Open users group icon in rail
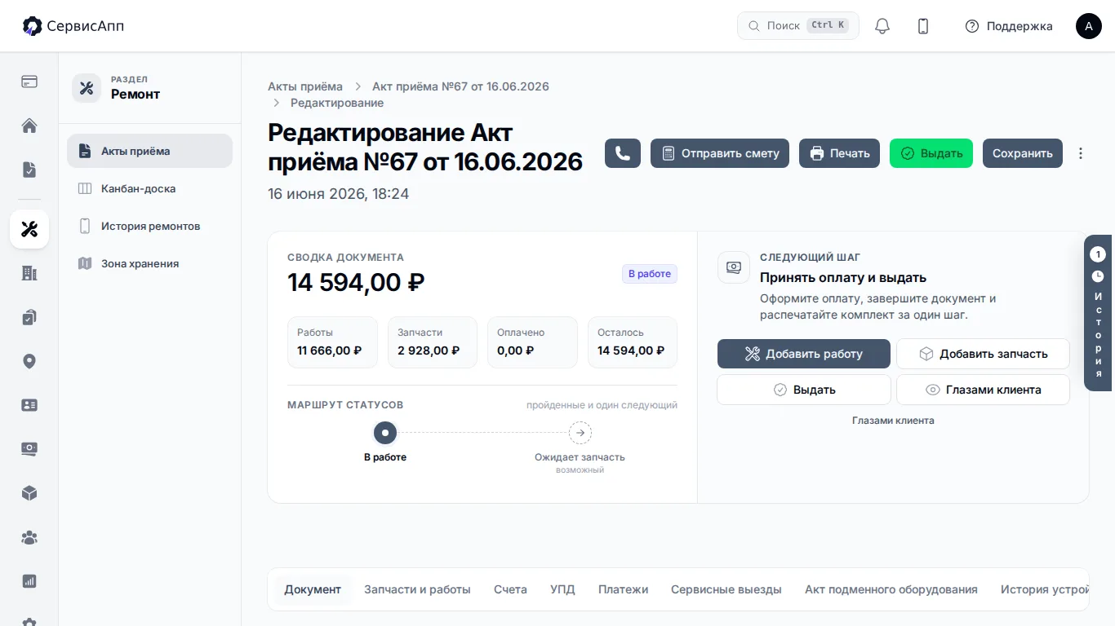This screenshot has height=626, width=1115. pos(29,537)
